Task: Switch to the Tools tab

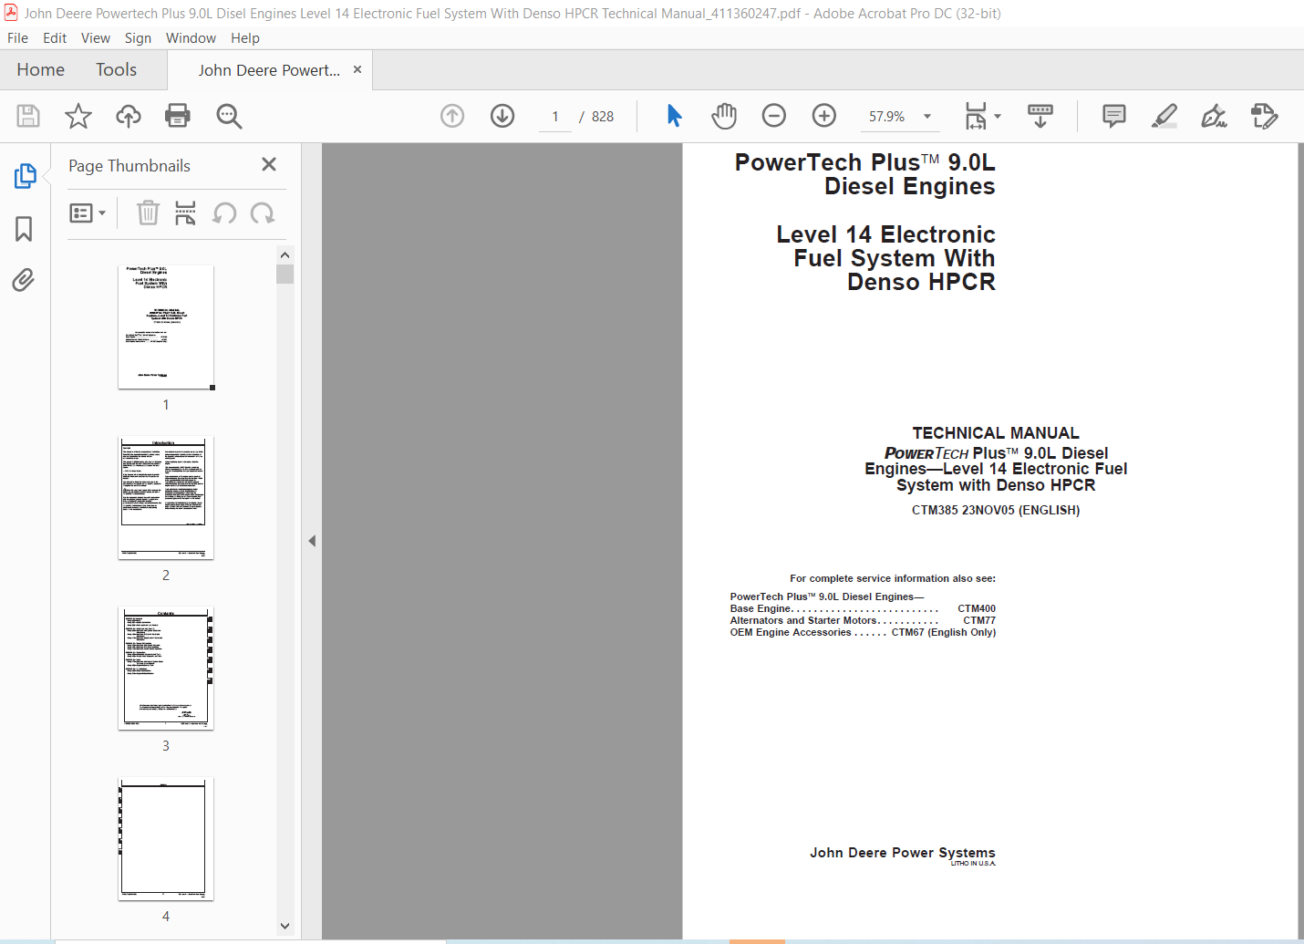Action: (x=116, y=70)
